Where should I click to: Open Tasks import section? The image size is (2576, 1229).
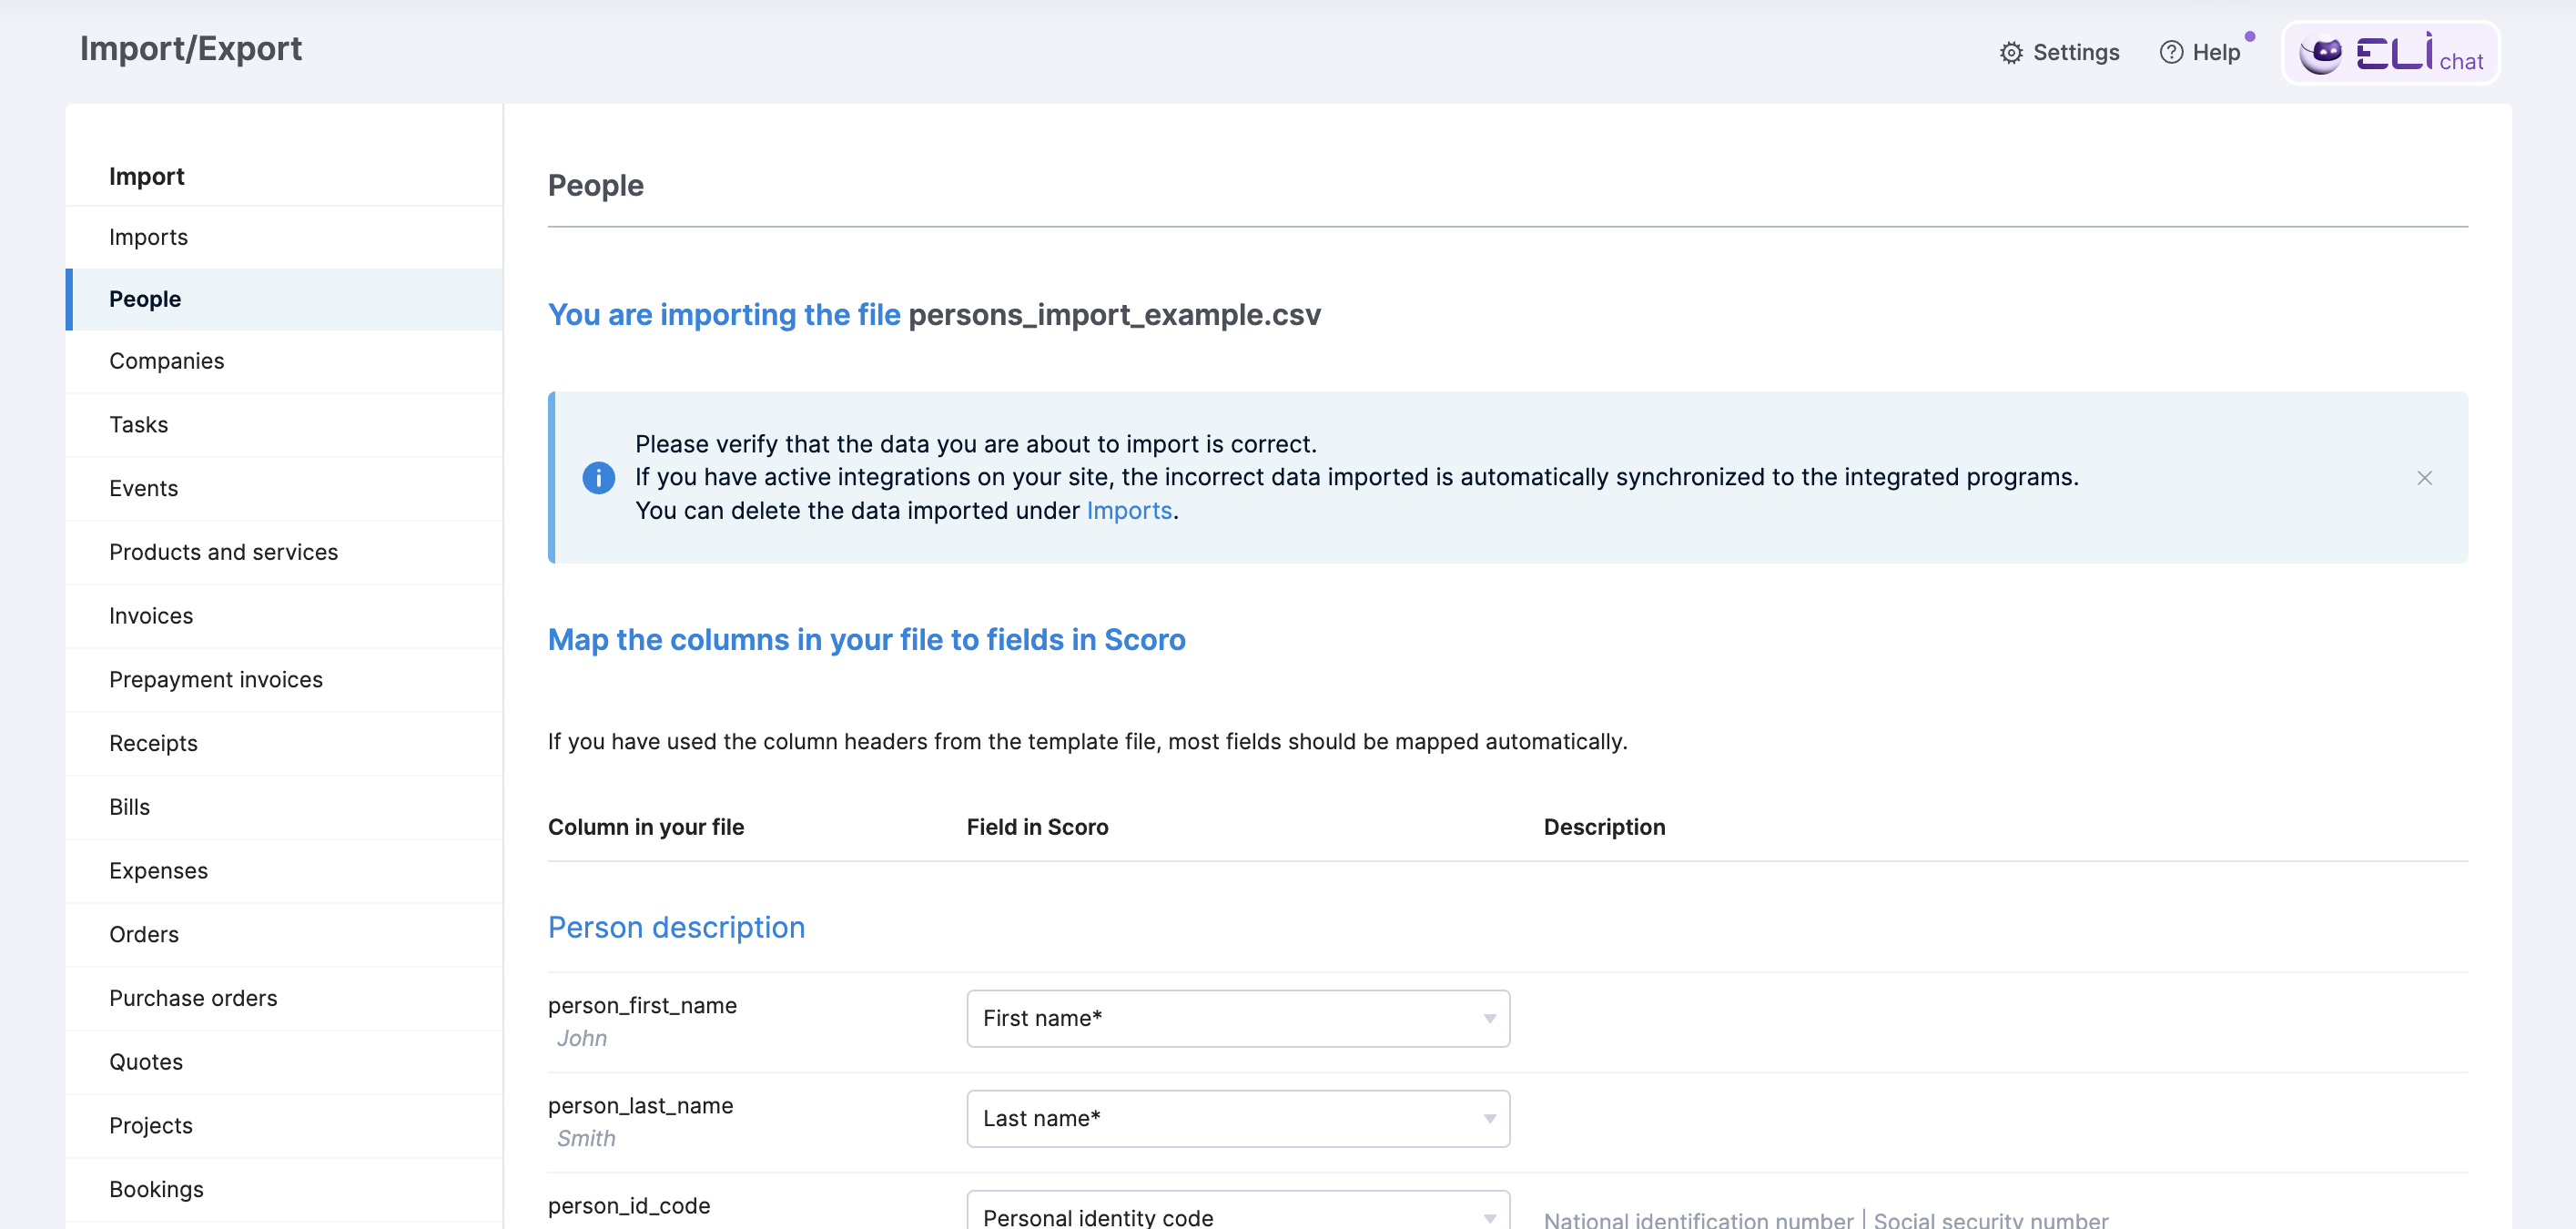point(284,425)
